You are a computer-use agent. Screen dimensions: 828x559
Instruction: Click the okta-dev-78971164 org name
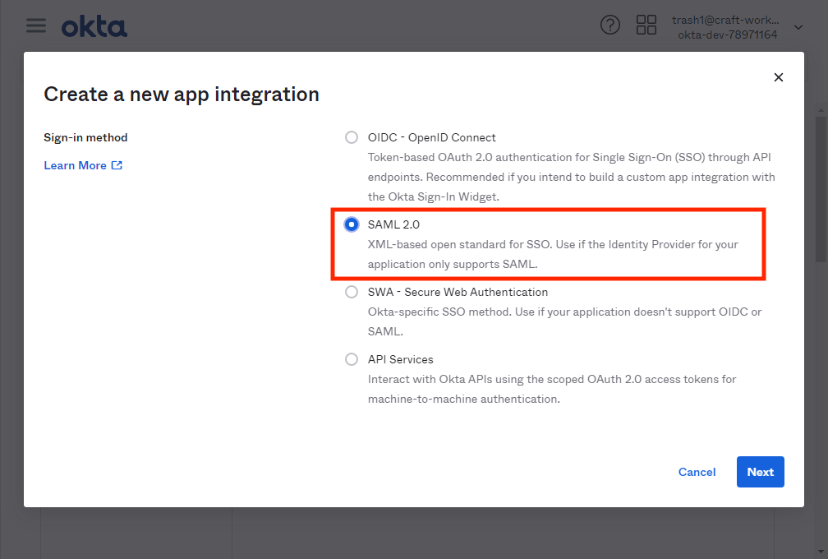(x=727, y=35)
